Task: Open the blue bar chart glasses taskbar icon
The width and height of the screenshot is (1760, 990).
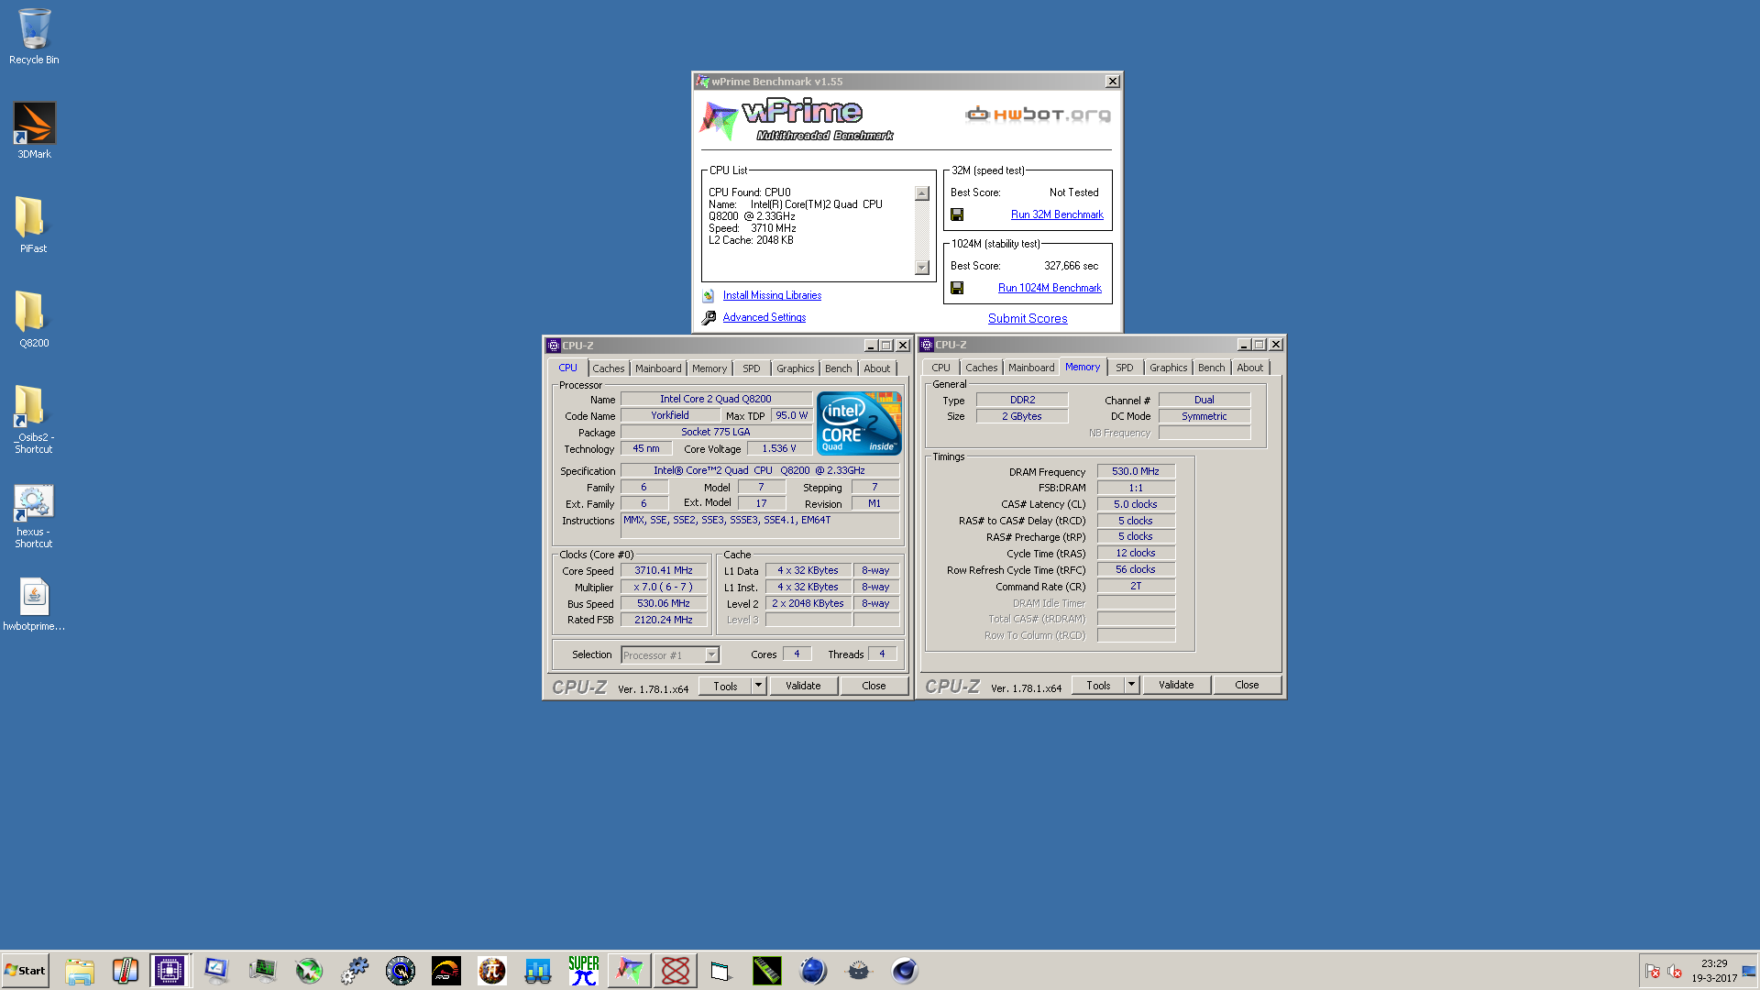Action: (537, 971)
